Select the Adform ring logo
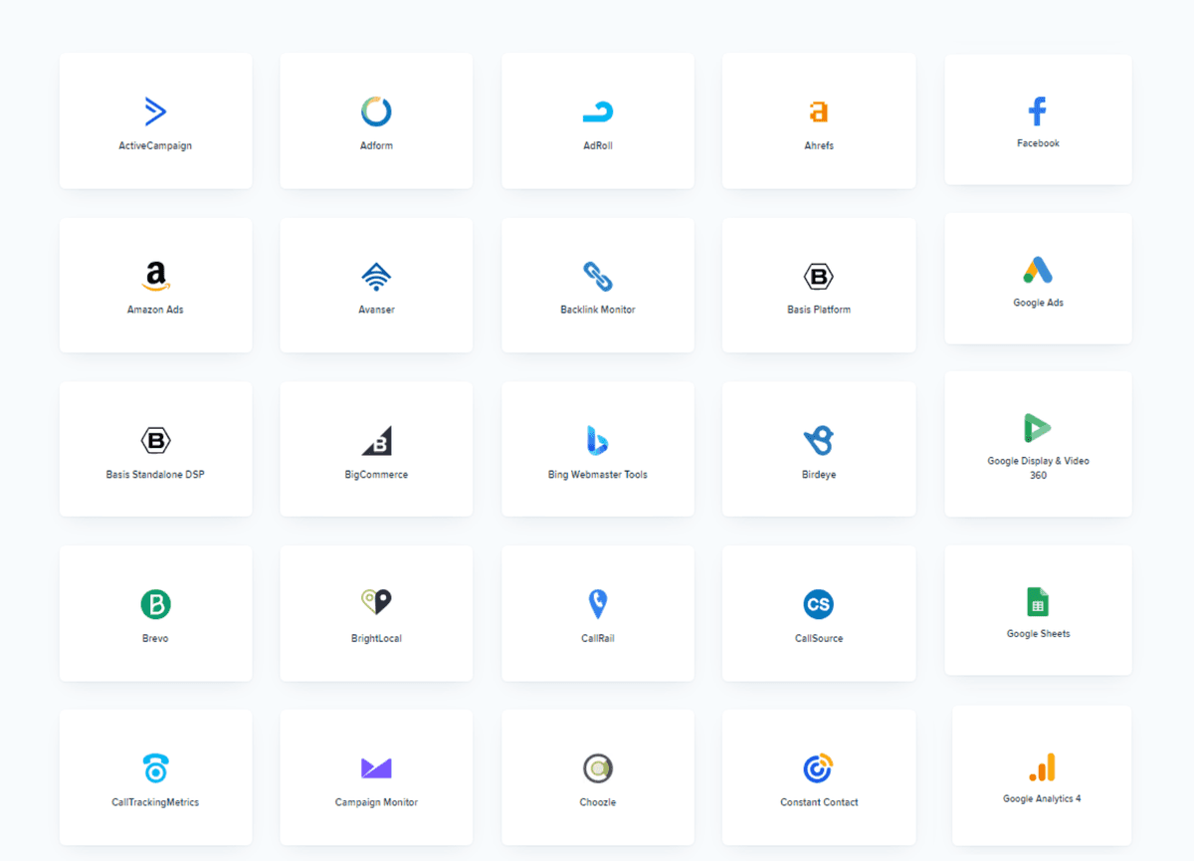Image resolution: width=1194 pixels, height=861 pixels. (x=376, y=111)
